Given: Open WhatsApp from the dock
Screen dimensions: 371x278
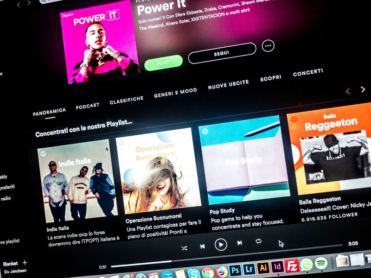Looking at the screenshot, I should (x=306, y=264).
